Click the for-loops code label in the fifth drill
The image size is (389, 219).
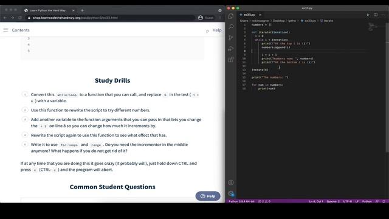tap(69, 145)
